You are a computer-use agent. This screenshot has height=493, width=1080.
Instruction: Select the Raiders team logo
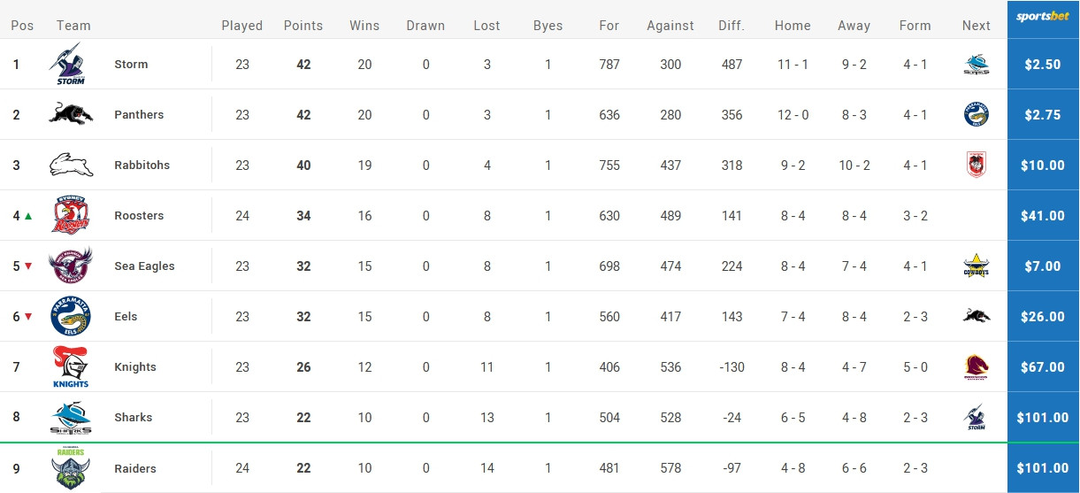coord(71,468)
